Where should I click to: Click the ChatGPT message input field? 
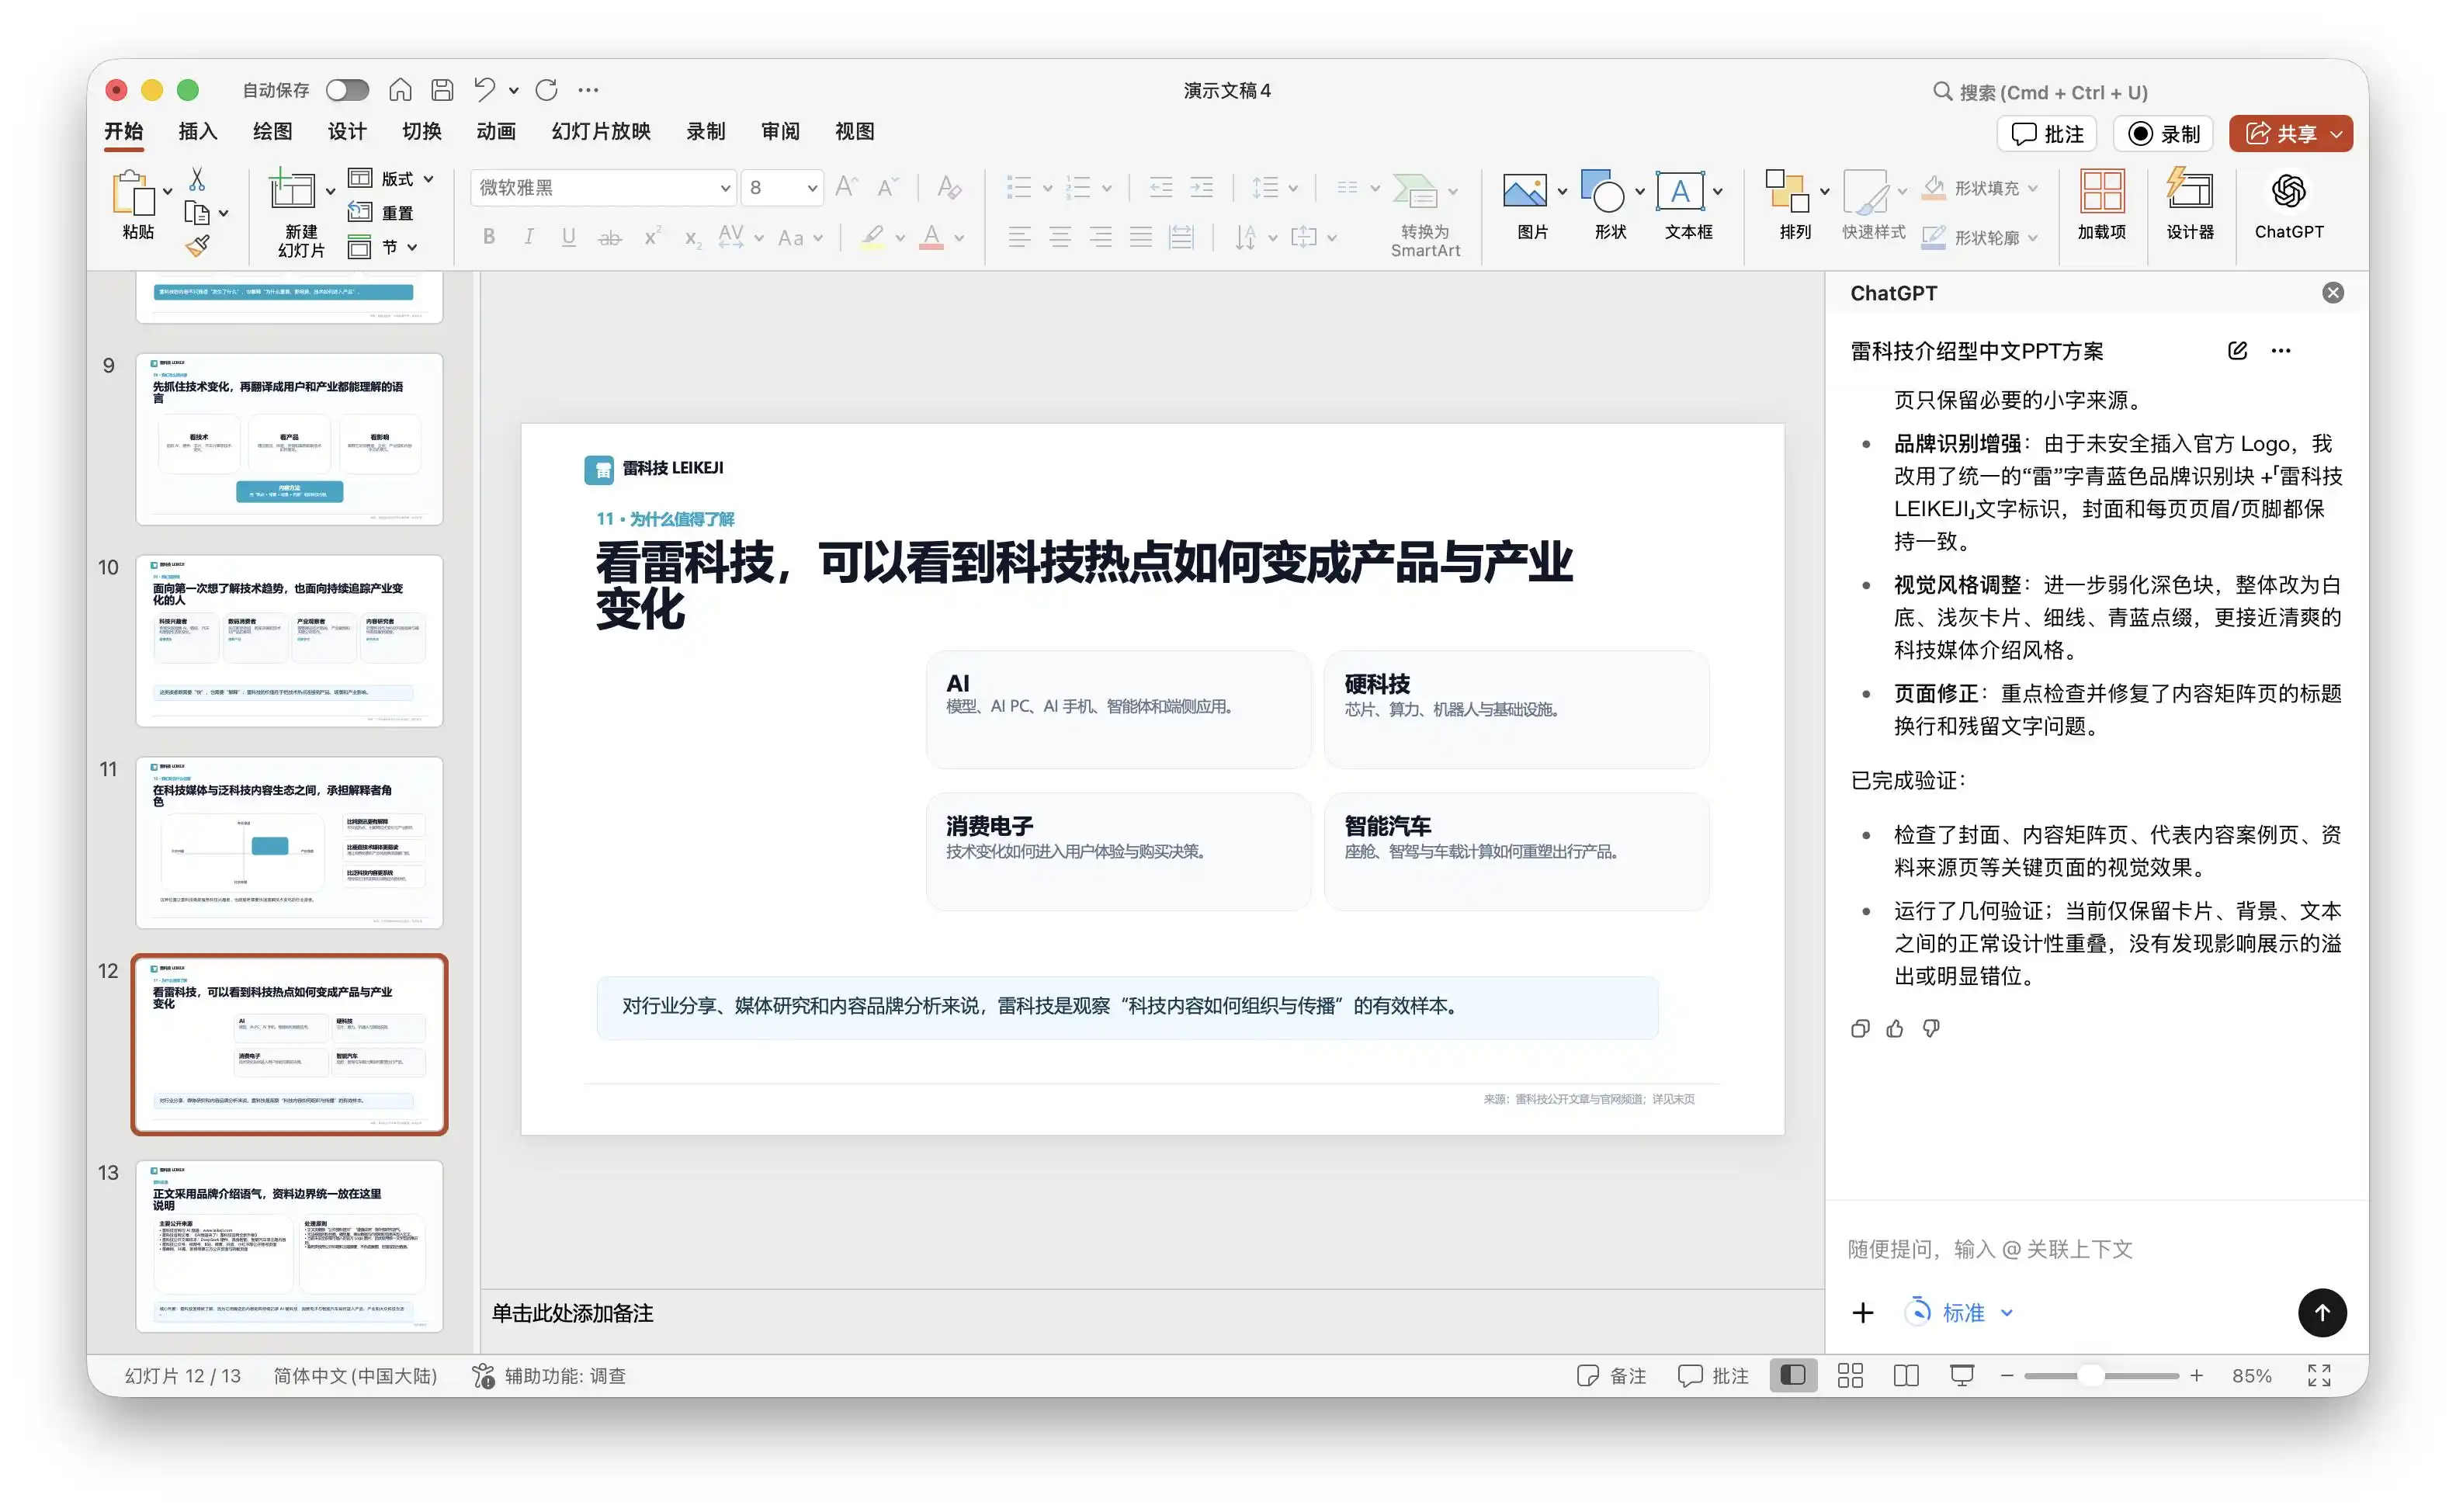[x=2096, y=1248]
